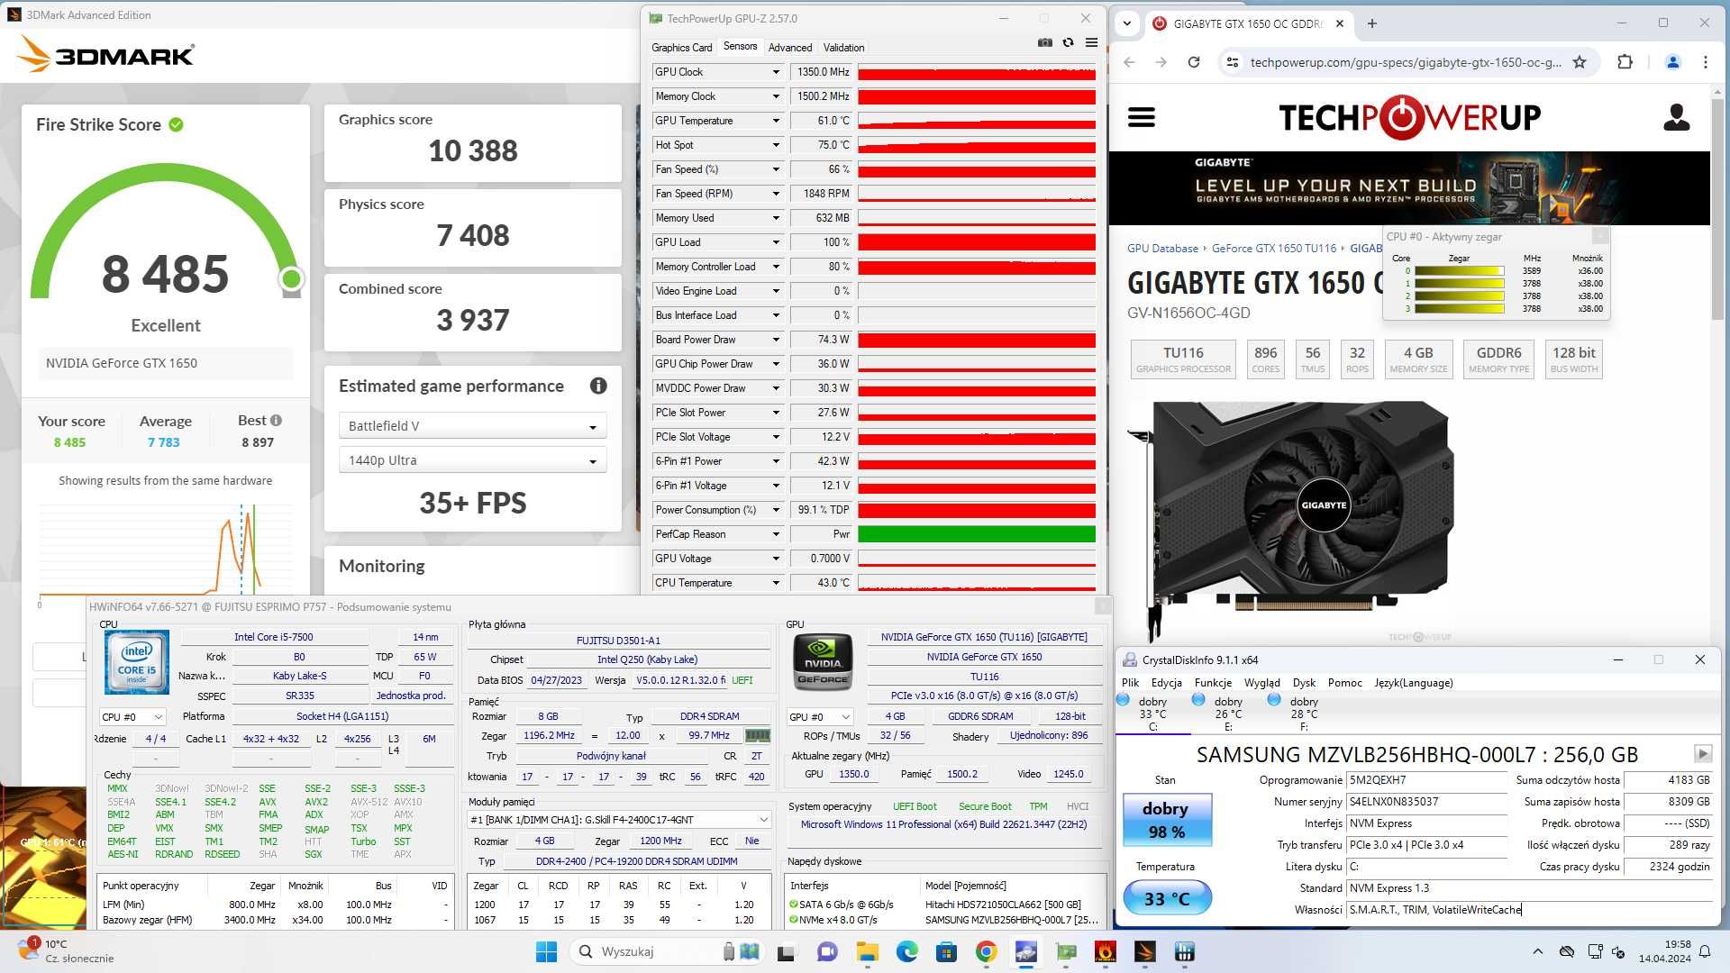Click the GPU Database breadcrumb link

[x=1162, y=249]
